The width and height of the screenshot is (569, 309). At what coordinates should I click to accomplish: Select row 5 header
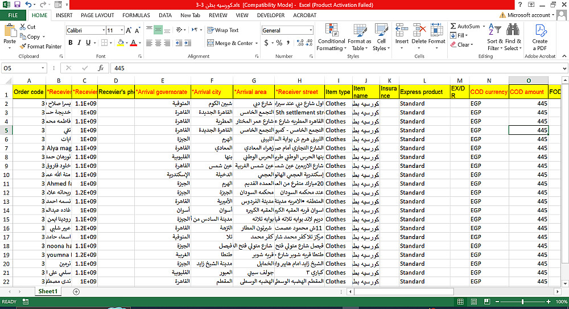point(6,130)
